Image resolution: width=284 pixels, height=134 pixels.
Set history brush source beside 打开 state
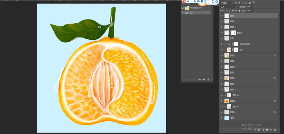[183, 13]
